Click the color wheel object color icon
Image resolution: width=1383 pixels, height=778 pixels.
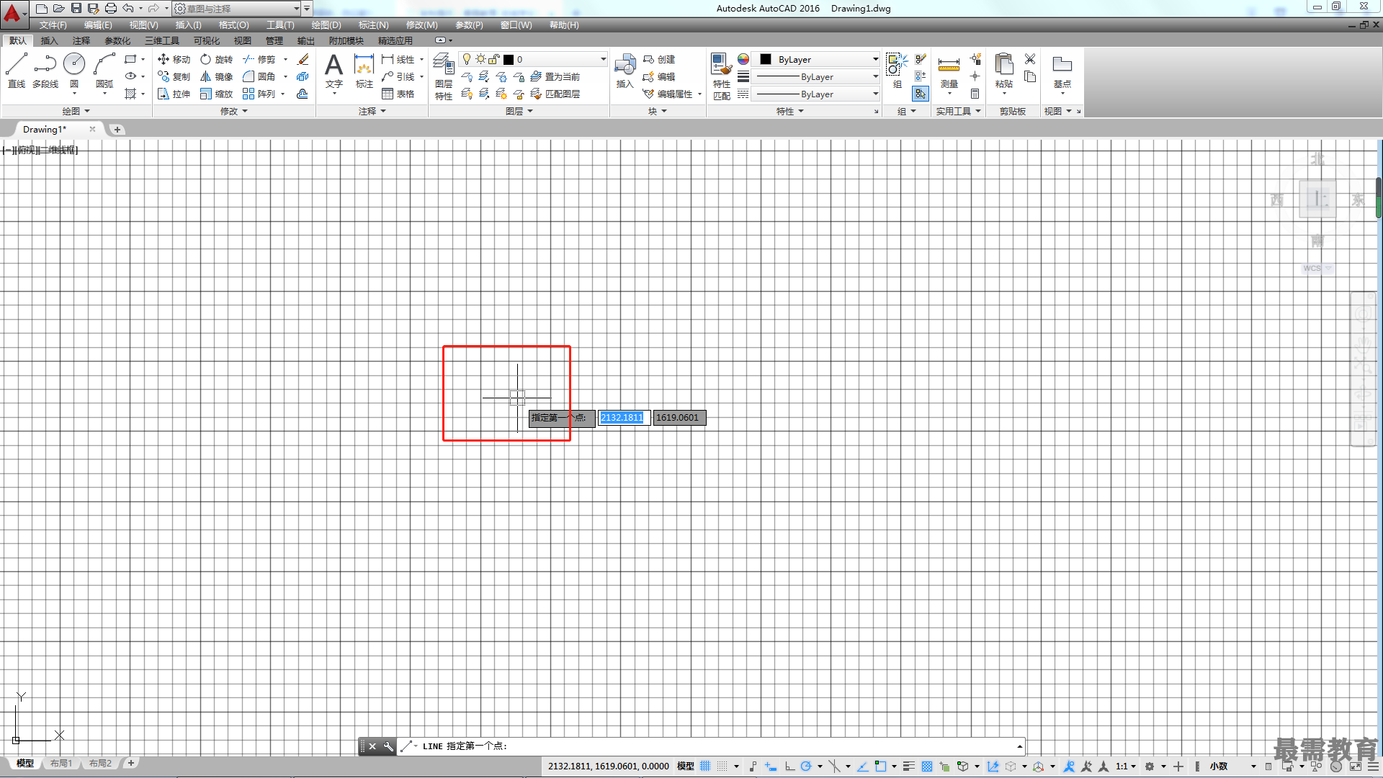coord(743,59)
